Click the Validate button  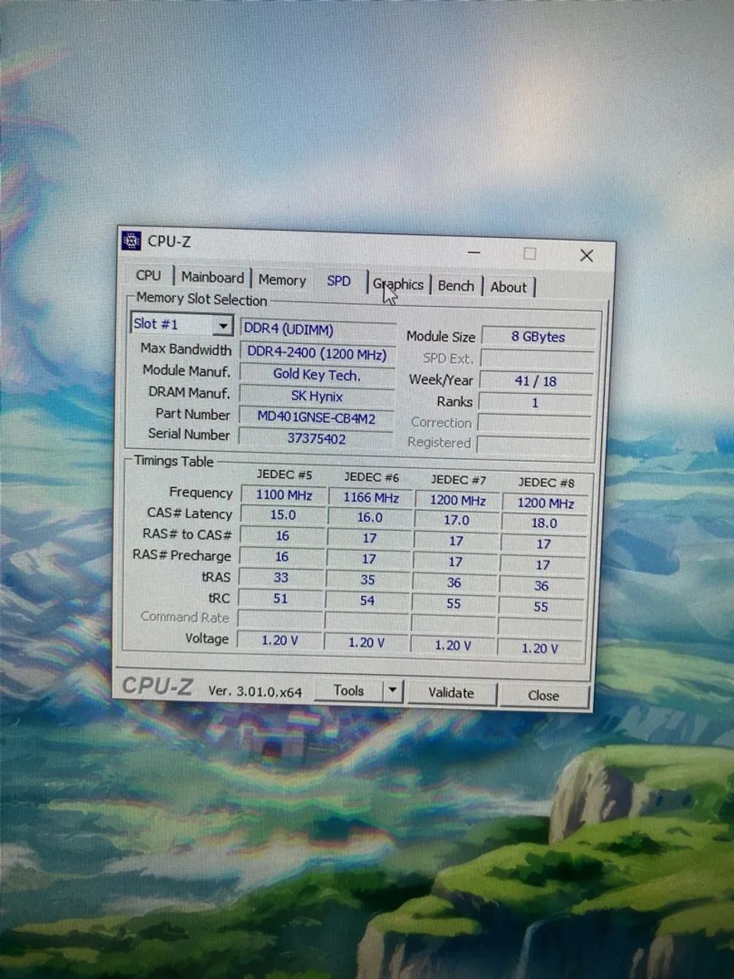(x=451, y=693)
